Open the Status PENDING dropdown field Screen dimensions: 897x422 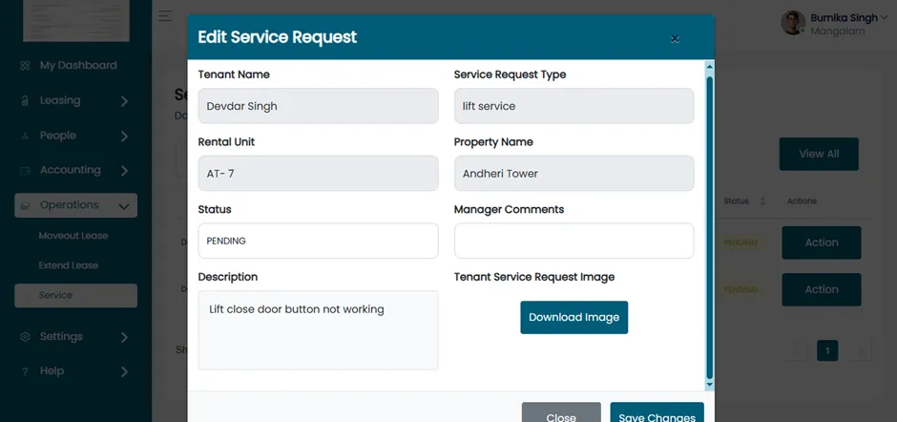click(318, 241)
